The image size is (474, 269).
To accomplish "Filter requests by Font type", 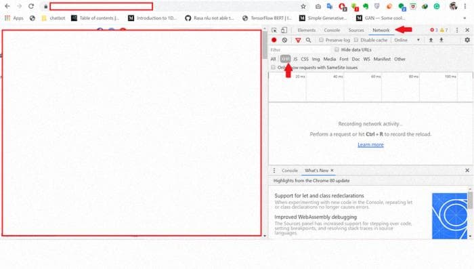I will pos(344,59).
